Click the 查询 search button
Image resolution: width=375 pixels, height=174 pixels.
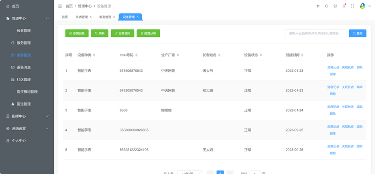click(358, 33)
